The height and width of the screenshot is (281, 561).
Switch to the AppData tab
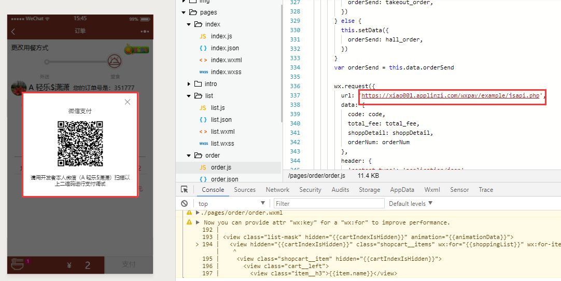click(x=402, y=190)
